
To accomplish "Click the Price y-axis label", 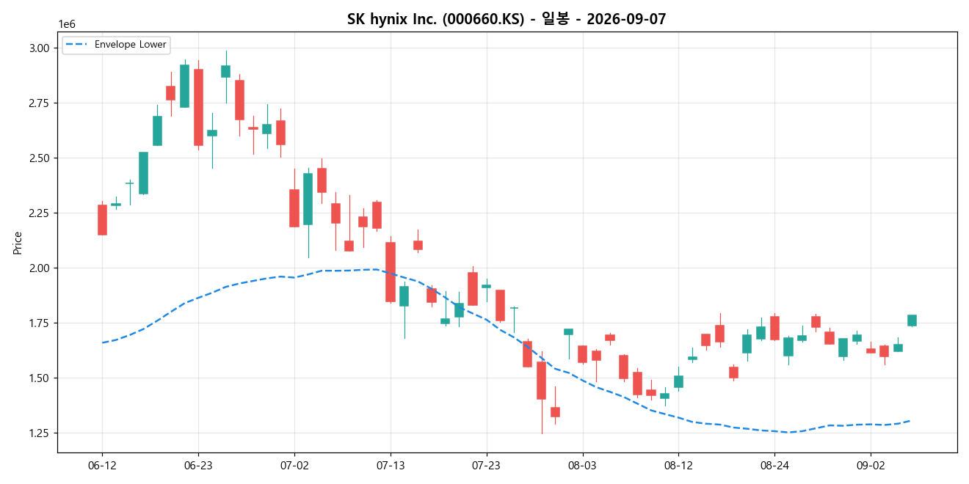I will point(18,242).
